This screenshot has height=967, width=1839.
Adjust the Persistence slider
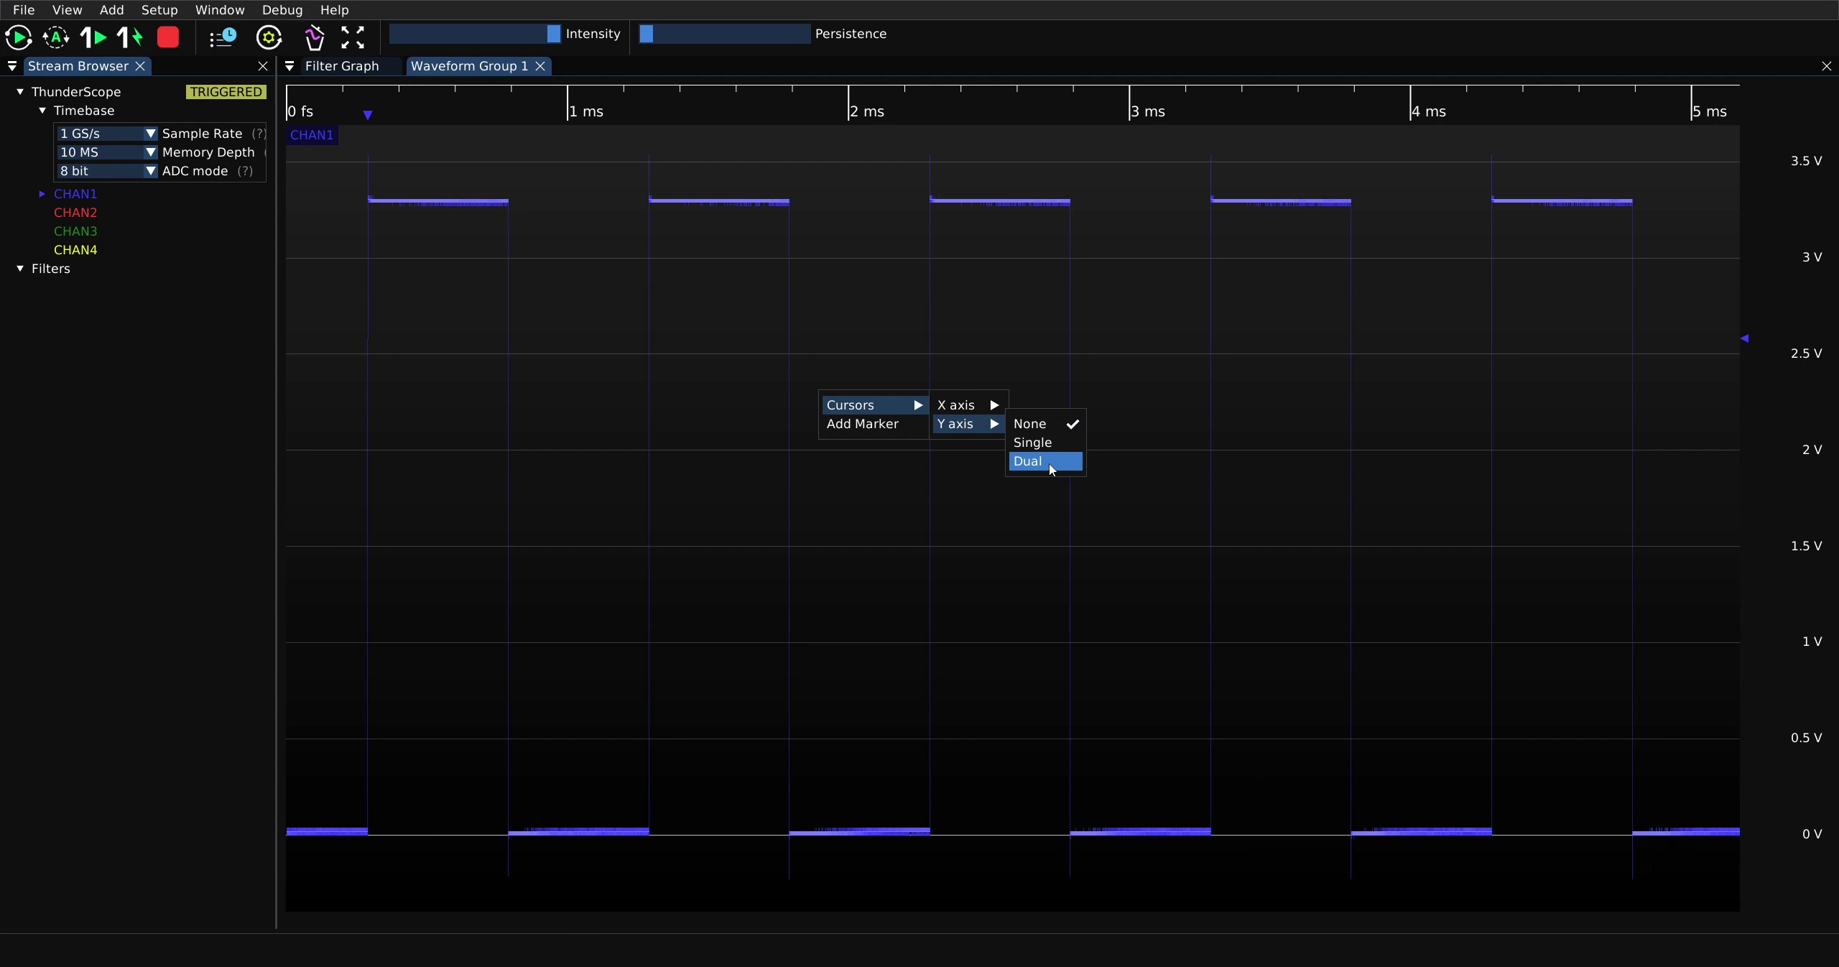(725, 34)
